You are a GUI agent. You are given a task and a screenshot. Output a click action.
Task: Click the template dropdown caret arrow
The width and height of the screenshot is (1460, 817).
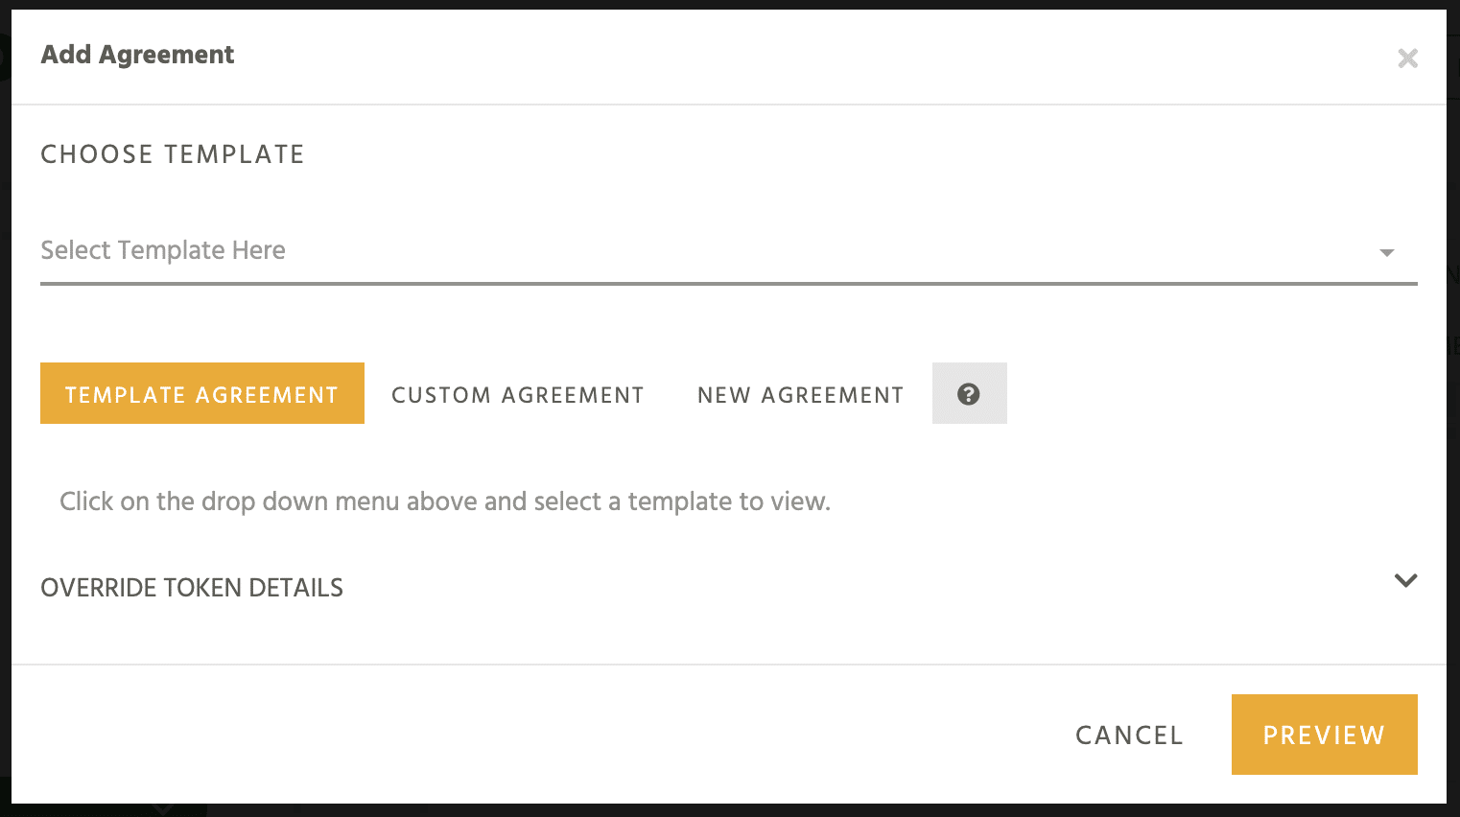1386,253
